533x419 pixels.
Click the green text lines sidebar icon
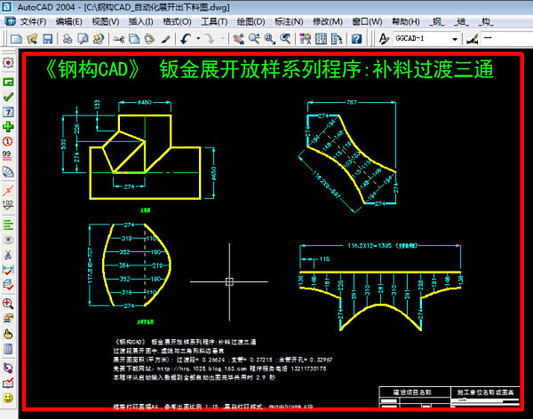coord(8,225)
